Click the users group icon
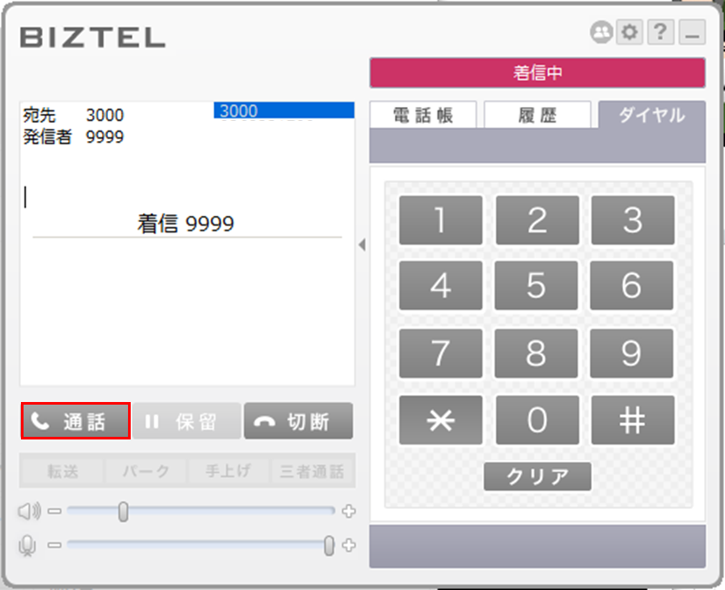The height and width of the screenshot is (590, 725). [601, 32]
